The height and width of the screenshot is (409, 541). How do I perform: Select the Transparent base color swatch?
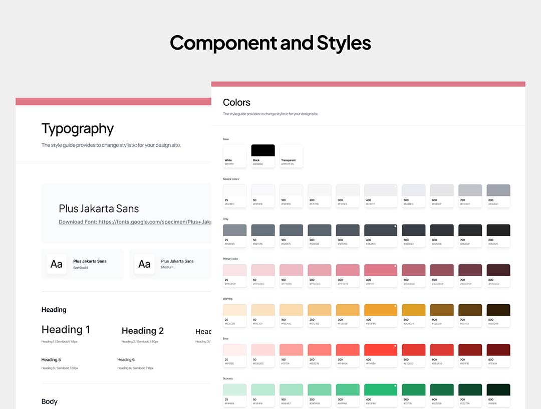(291, 151)
